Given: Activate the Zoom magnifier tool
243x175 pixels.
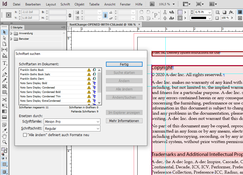Looking at the screenshot, I should pyautogui.click(x=4, y=142).
